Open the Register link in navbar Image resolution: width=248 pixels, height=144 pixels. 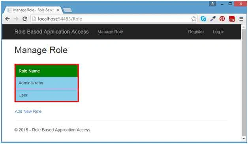pos(196,32)
